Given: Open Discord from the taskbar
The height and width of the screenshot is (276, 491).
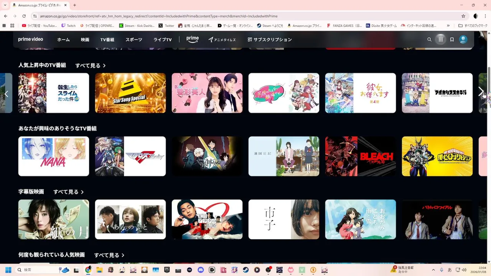Looking at the screenshot, I should [201, 270].
